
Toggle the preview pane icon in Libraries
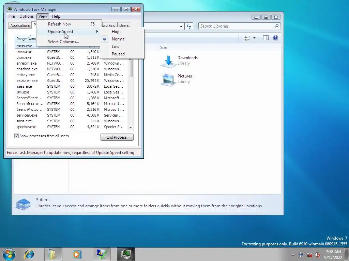(x=266, y=38)
